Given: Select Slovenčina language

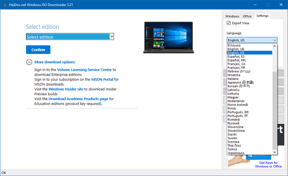Looking at the screenshot, I should click(x=249, y=127).
